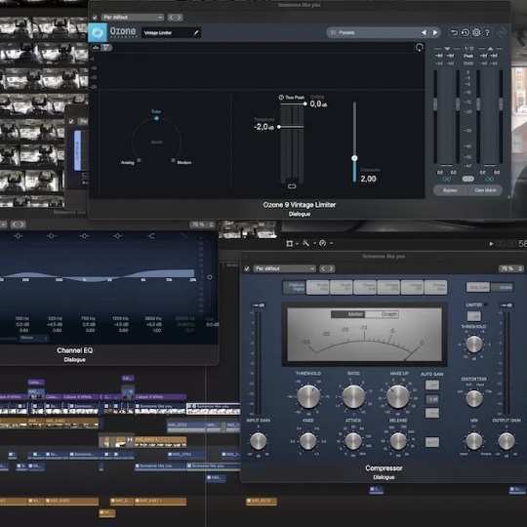Click the Ozone gain reduction trace icon
The width and height of the screenshot is (527, 527).
[107, 48]
